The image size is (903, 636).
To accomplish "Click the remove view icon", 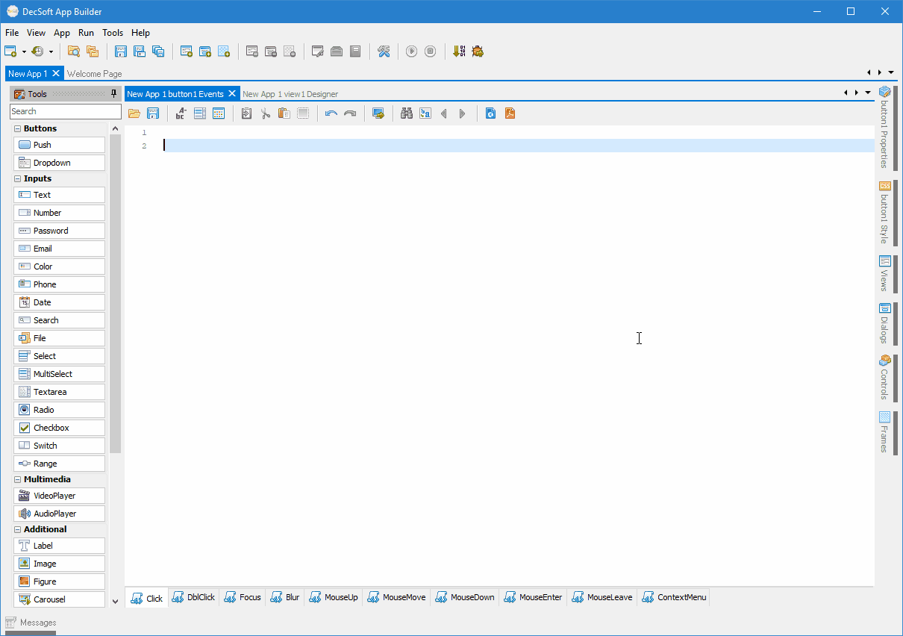I will click(x=252, y=52).
